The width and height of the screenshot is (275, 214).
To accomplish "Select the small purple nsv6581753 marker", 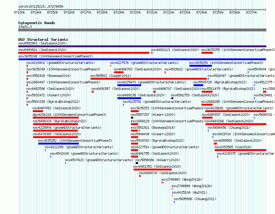I will 172,98.
